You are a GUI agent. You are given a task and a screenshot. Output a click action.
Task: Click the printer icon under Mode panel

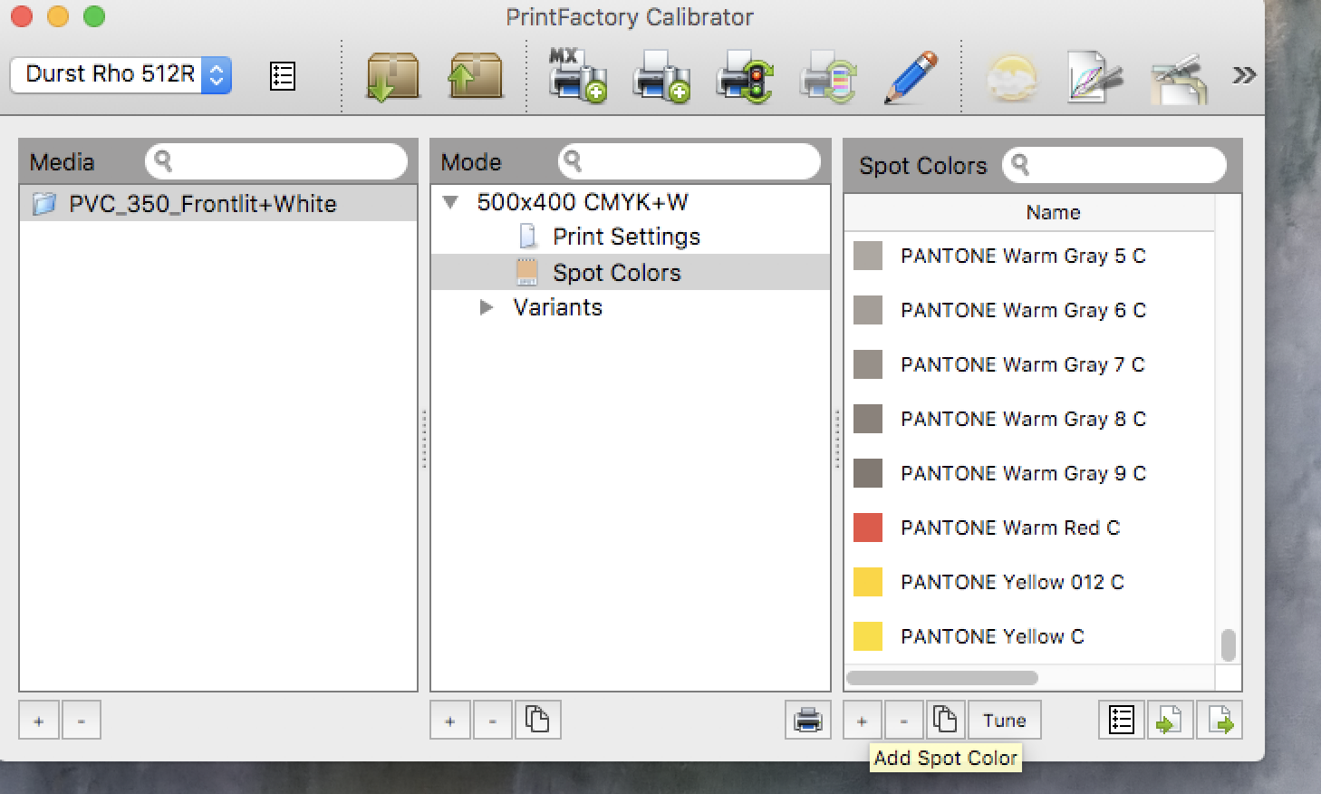[x=807, y=721]
